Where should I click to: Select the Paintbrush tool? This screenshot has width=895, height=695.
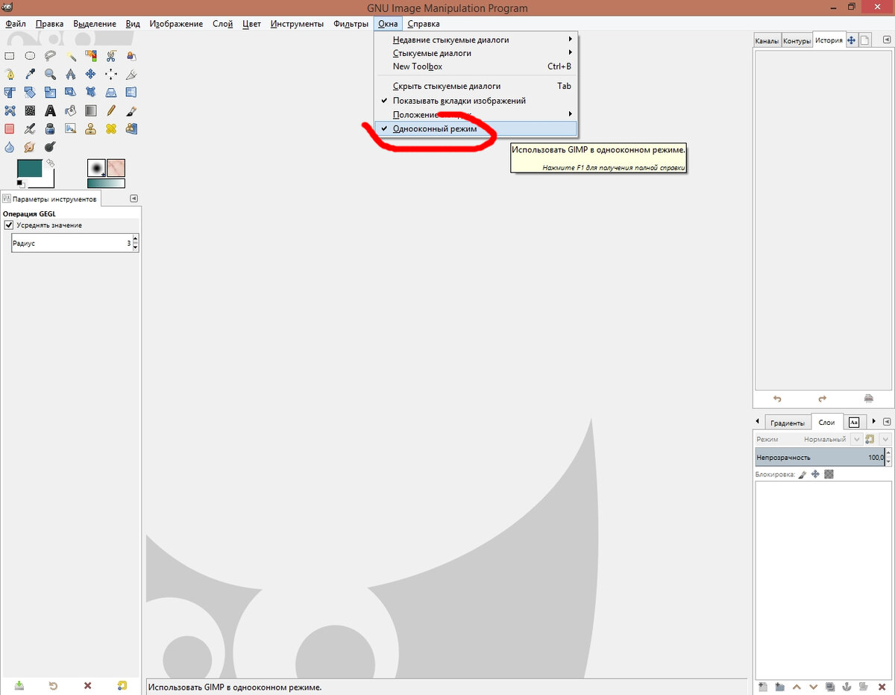click(x=131, y=110)
